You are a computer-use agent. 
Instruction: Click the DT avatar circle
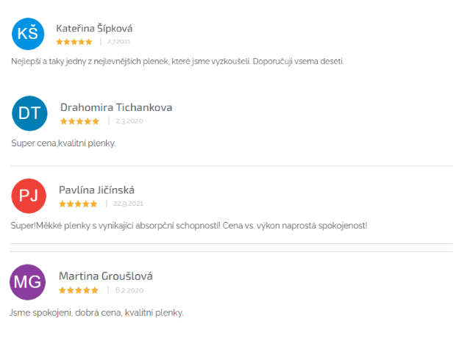tap(29, 113)
